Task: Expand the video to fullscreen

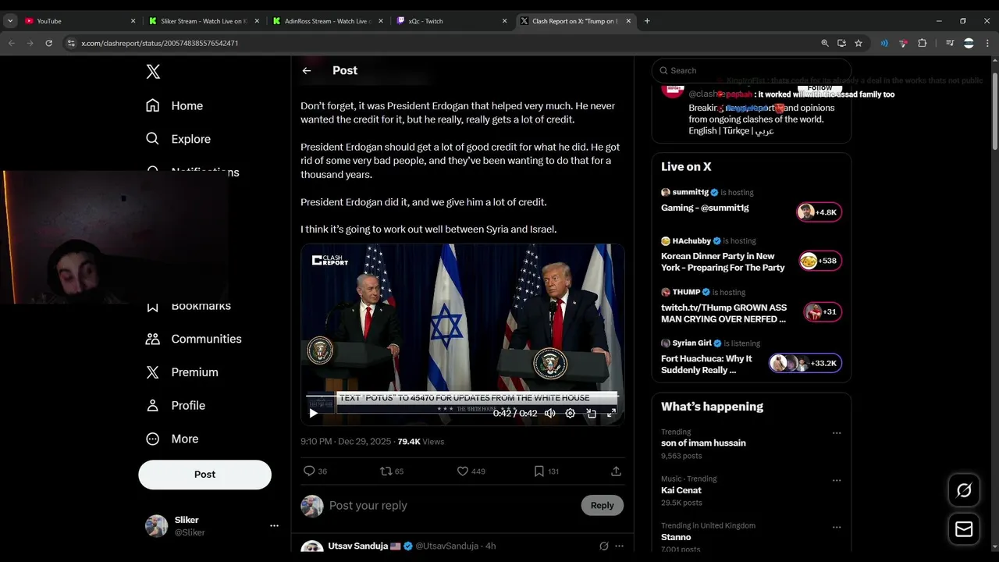Action: (x=612, y=413)
